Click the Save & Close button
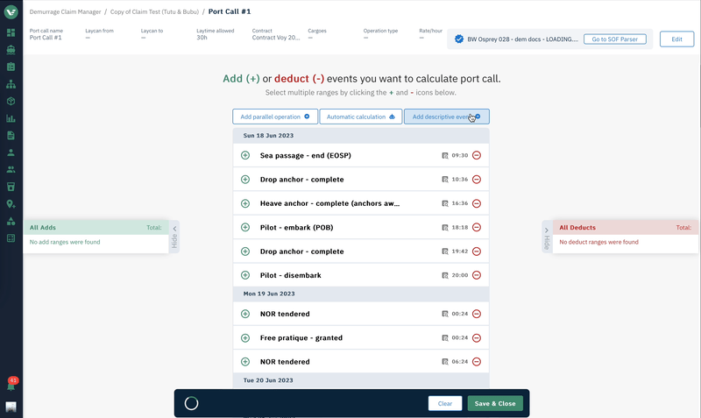 [x=496, y=403]
